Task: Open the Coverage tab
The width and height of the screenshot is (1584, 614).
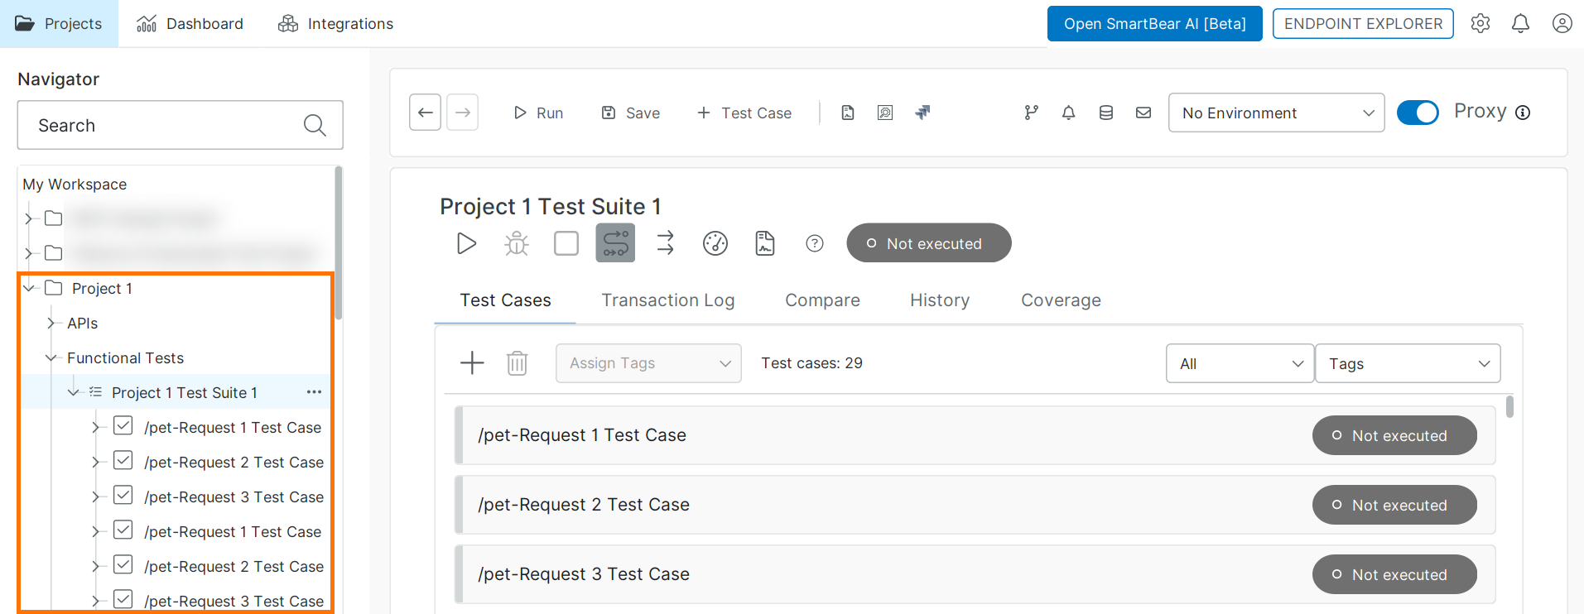Action: (x=1061, y=300)
